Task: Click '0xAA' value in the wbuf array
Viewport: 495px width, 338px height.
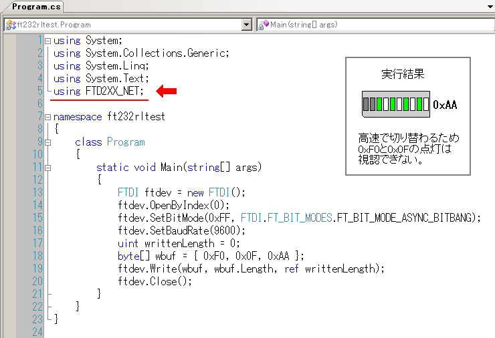Action: (x=278, y=256)
